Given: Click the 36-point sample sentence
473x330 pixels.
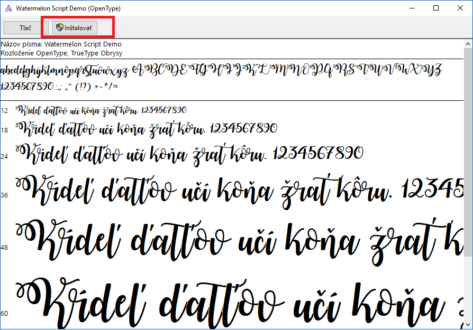Looking at the screenshot, I should click(x=240, y=192).
